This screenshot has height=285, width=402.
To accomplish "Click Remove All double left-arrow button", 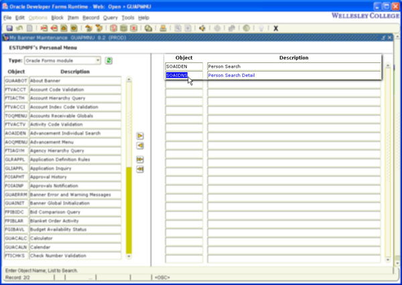I will click(x=140, y=169).
